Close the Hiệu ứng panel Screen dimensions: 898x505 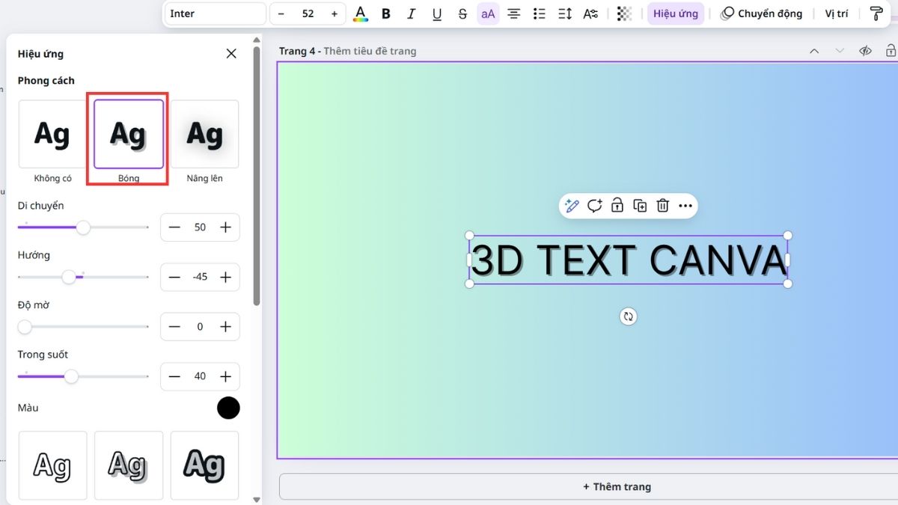(231, 53)
